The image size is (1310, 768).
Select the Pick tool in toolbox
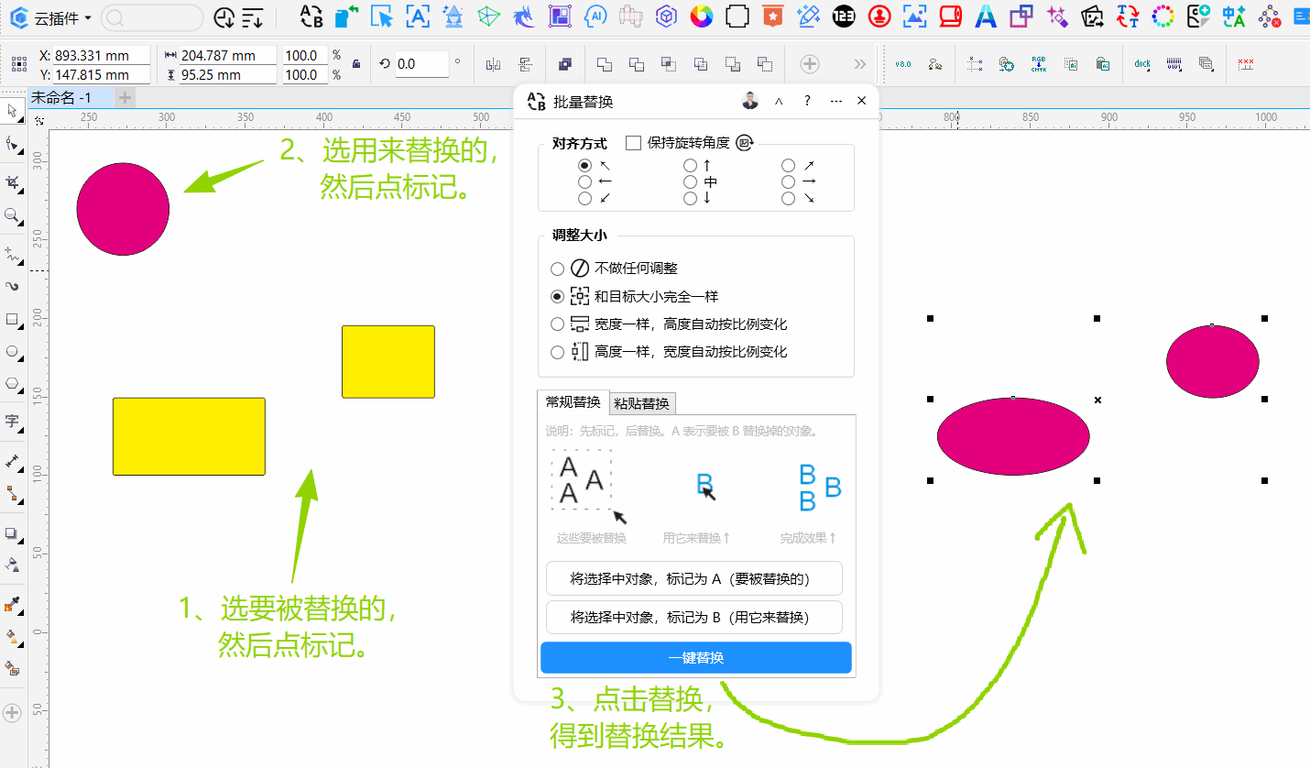coord(13,110)
